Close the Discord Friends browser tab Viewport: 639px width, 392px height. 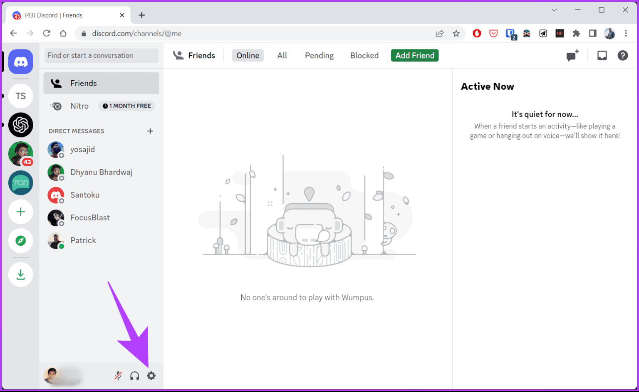[x=122, y=15]
